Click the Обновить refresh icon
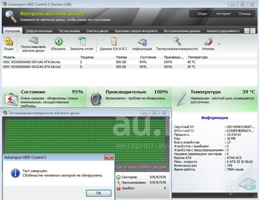The width and height of the screenshot is (259, 200). (59, 41)
